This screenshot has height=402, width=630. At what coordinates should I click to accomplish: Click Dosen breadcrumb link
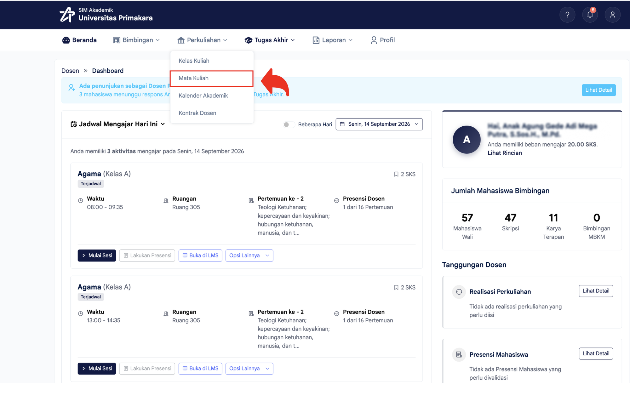click(x=70, y=71)
